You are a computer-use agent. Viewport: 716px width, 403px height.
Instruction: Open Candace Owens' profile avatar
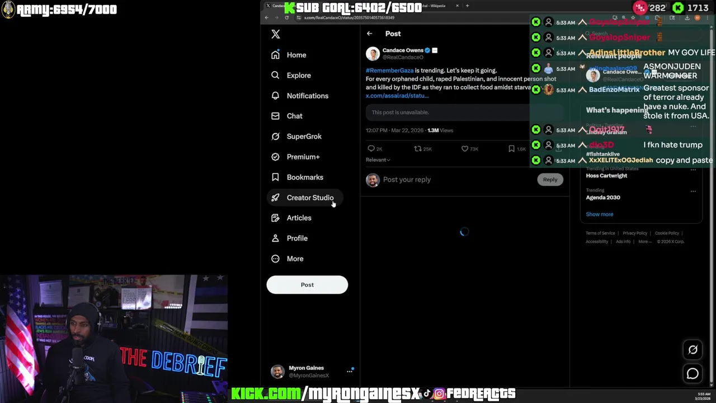(x=373, y=54)
